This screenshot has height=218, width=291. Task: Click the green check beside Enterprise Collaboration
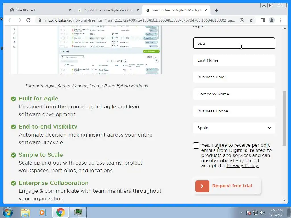13,183
